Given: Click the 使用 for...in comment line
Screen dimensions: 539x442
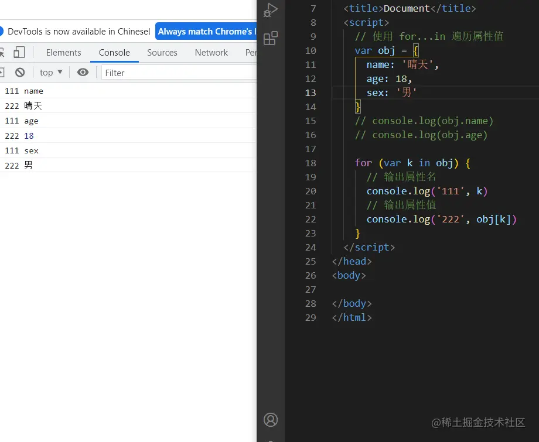Looking at the screenshot, I should pyautogui.click(x=429, y=36).
